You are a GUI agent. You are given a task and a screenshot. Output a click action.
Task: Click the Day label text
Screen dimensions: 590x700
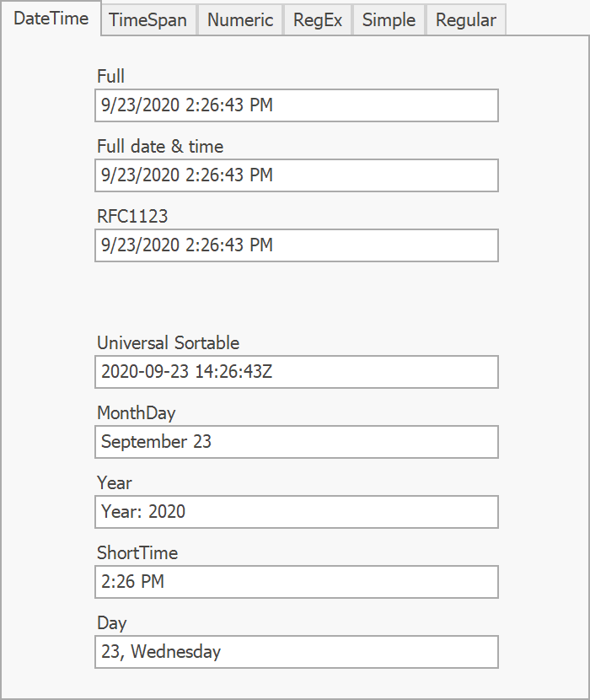[111, 623]
